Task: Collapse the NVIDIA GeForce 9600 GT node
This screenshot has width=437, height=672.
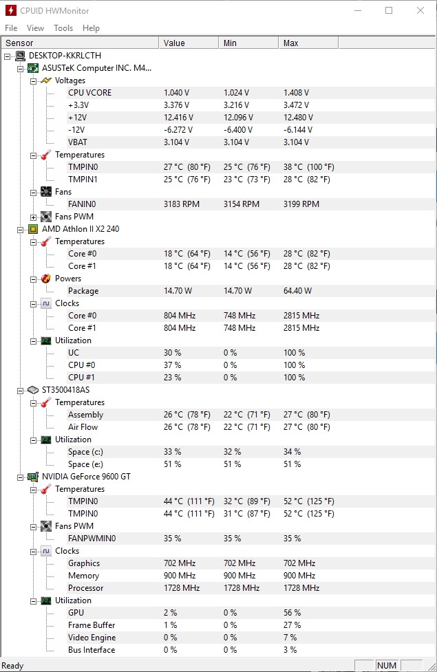Action: 20,477
